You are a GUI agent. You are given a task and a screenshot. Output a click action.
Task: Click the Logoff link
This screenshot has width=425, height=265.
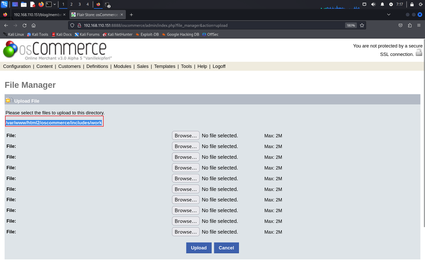tap(219, 66)
